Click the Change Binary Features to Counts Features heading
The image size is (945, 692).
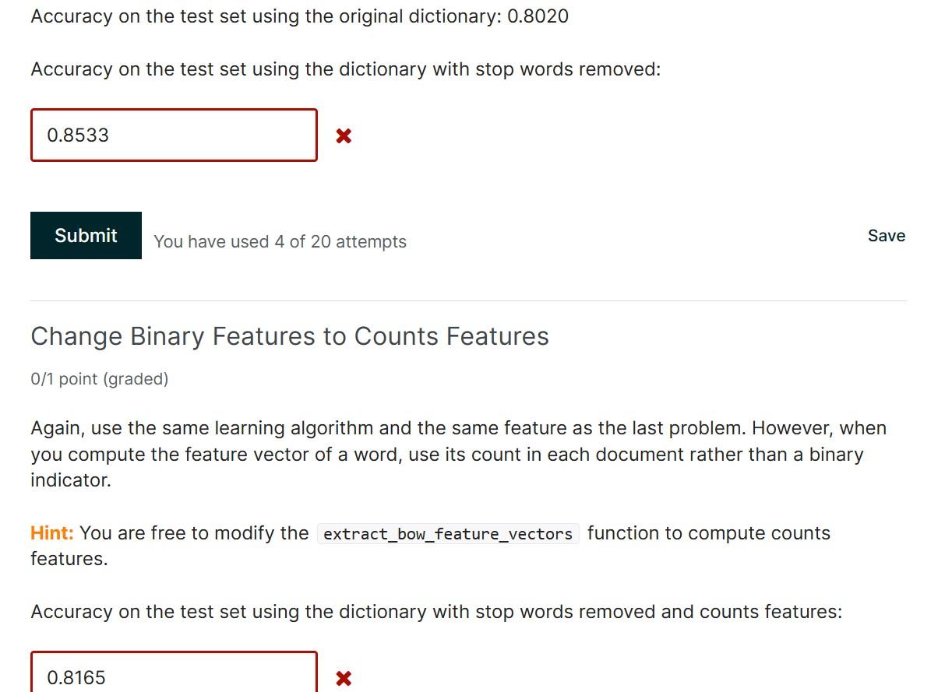[x=290, y=336]
